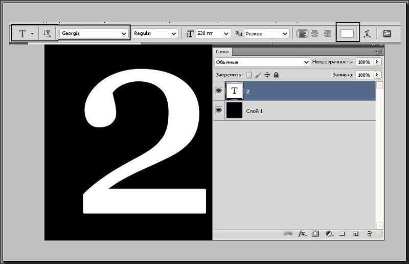Create new adjustment layer icon
This screenshot has height=264, width=409.
pyautogui.click(x=329, y=234)
